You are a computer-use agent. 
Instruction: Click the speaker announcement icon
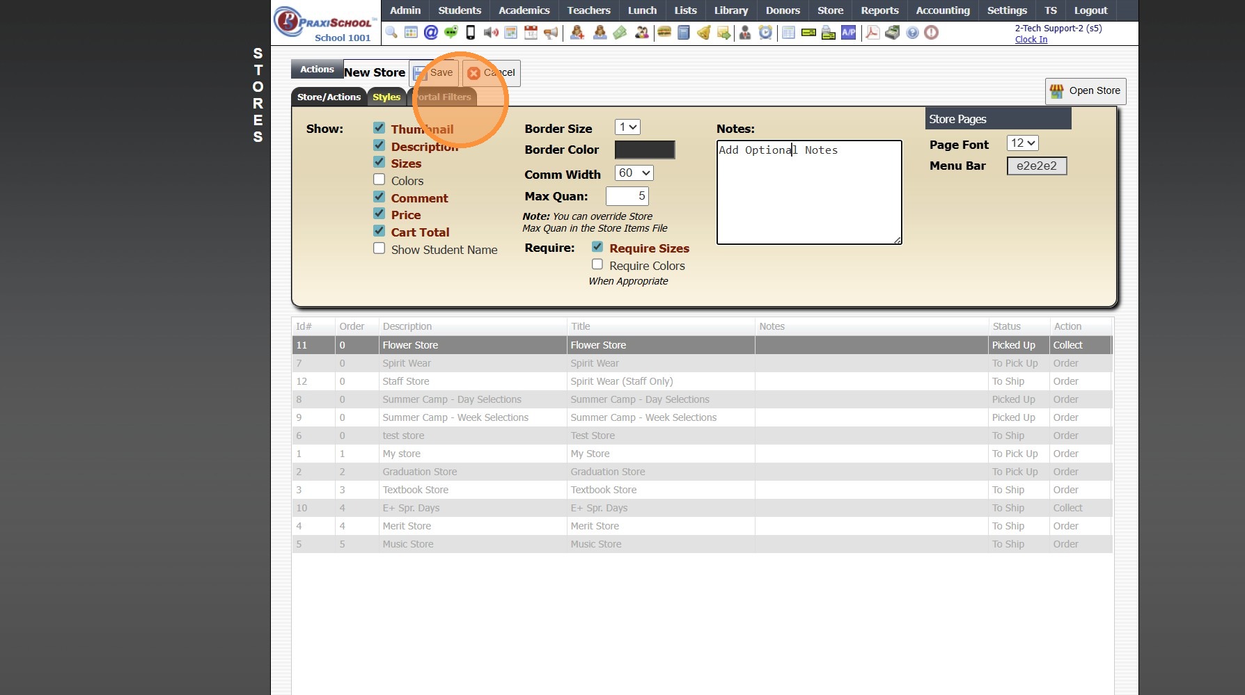pos(491,32)
